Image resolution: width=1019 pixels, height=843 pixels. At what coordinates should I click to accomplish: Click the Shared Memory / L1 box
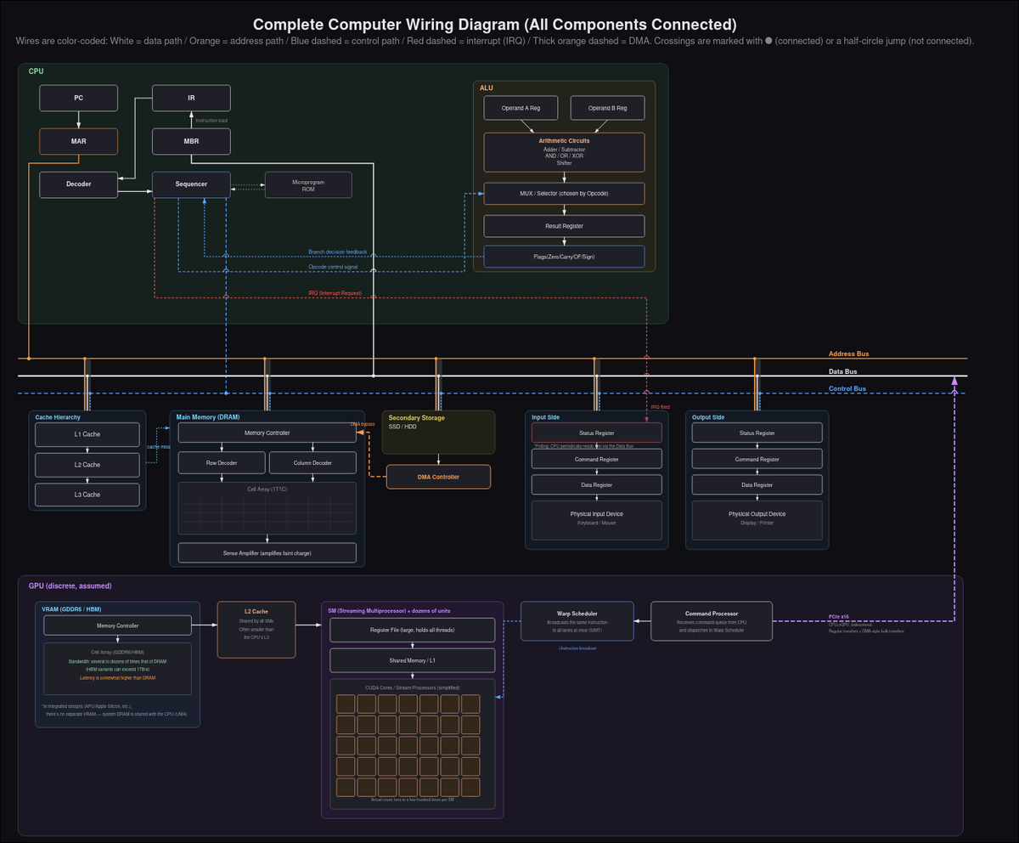coord(413,660)
